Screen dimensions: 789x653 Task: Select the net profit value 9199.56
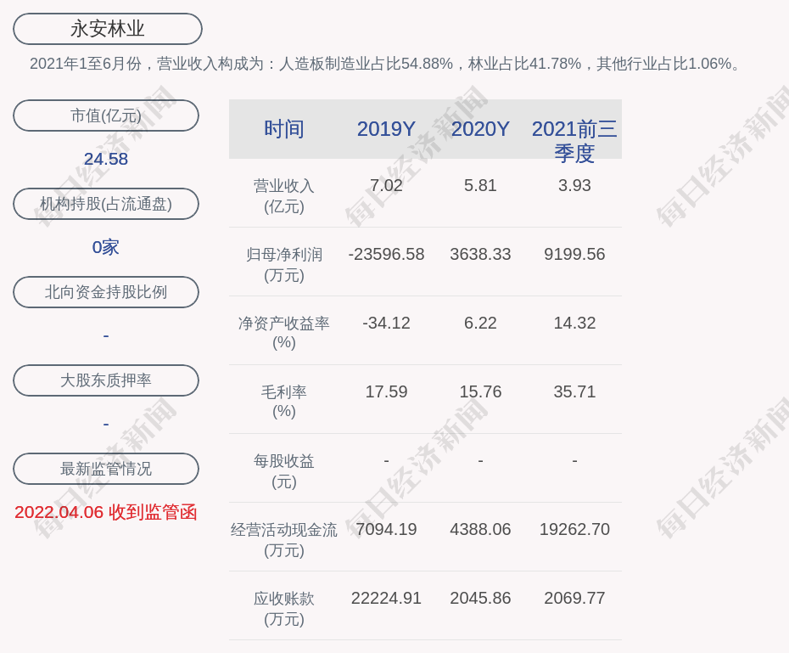coord(574,254)
